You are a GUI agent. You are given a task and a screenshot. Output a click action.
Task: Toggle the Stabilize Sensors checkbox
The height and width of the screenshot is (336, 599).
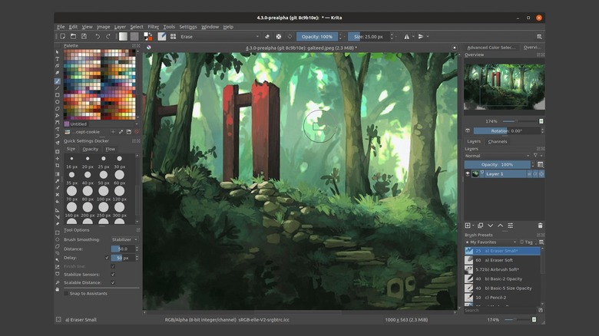coord(113,274)
